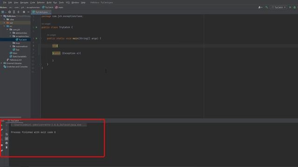Expand External Libraries node
298x167 pixels.
1,63
